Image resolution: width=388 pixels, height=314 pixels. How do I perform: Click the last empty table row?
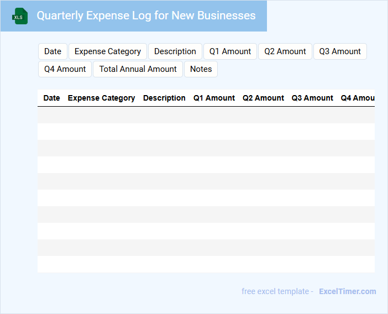coord(206,264)
